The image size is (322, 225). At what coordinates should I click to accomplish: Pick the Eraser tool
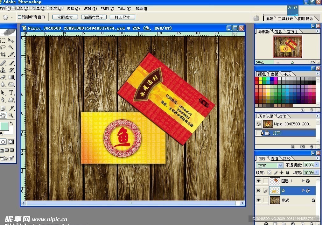coord(3,77)
